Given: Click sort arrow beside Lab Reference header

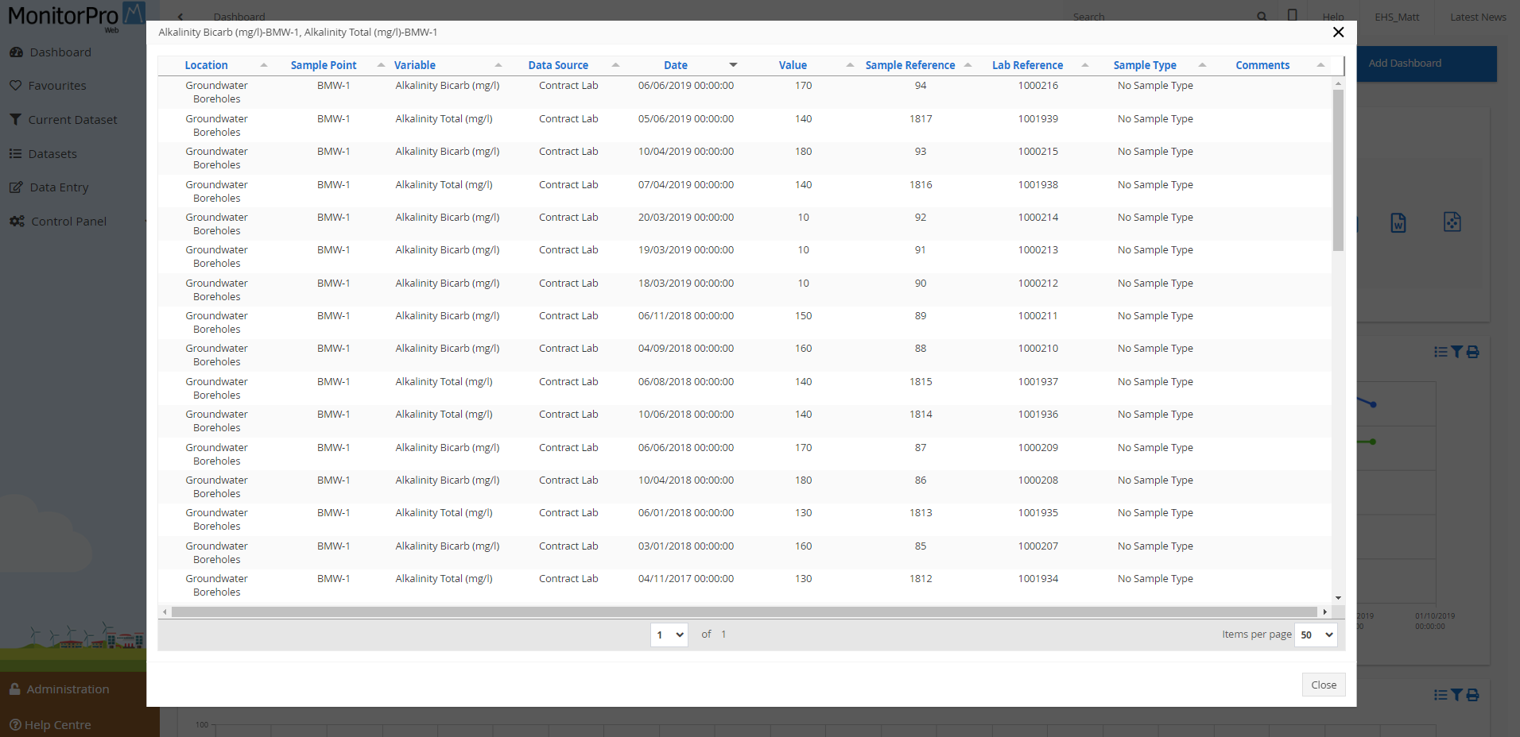Looking at the screenshot, I should pyautogui.click(x=1085, y=65).
